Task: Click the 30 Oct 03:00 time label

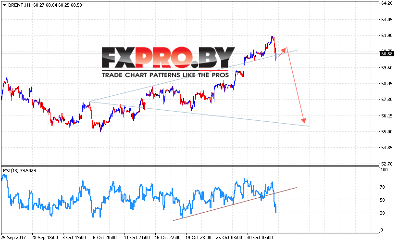Action: [x=260, y=238]
